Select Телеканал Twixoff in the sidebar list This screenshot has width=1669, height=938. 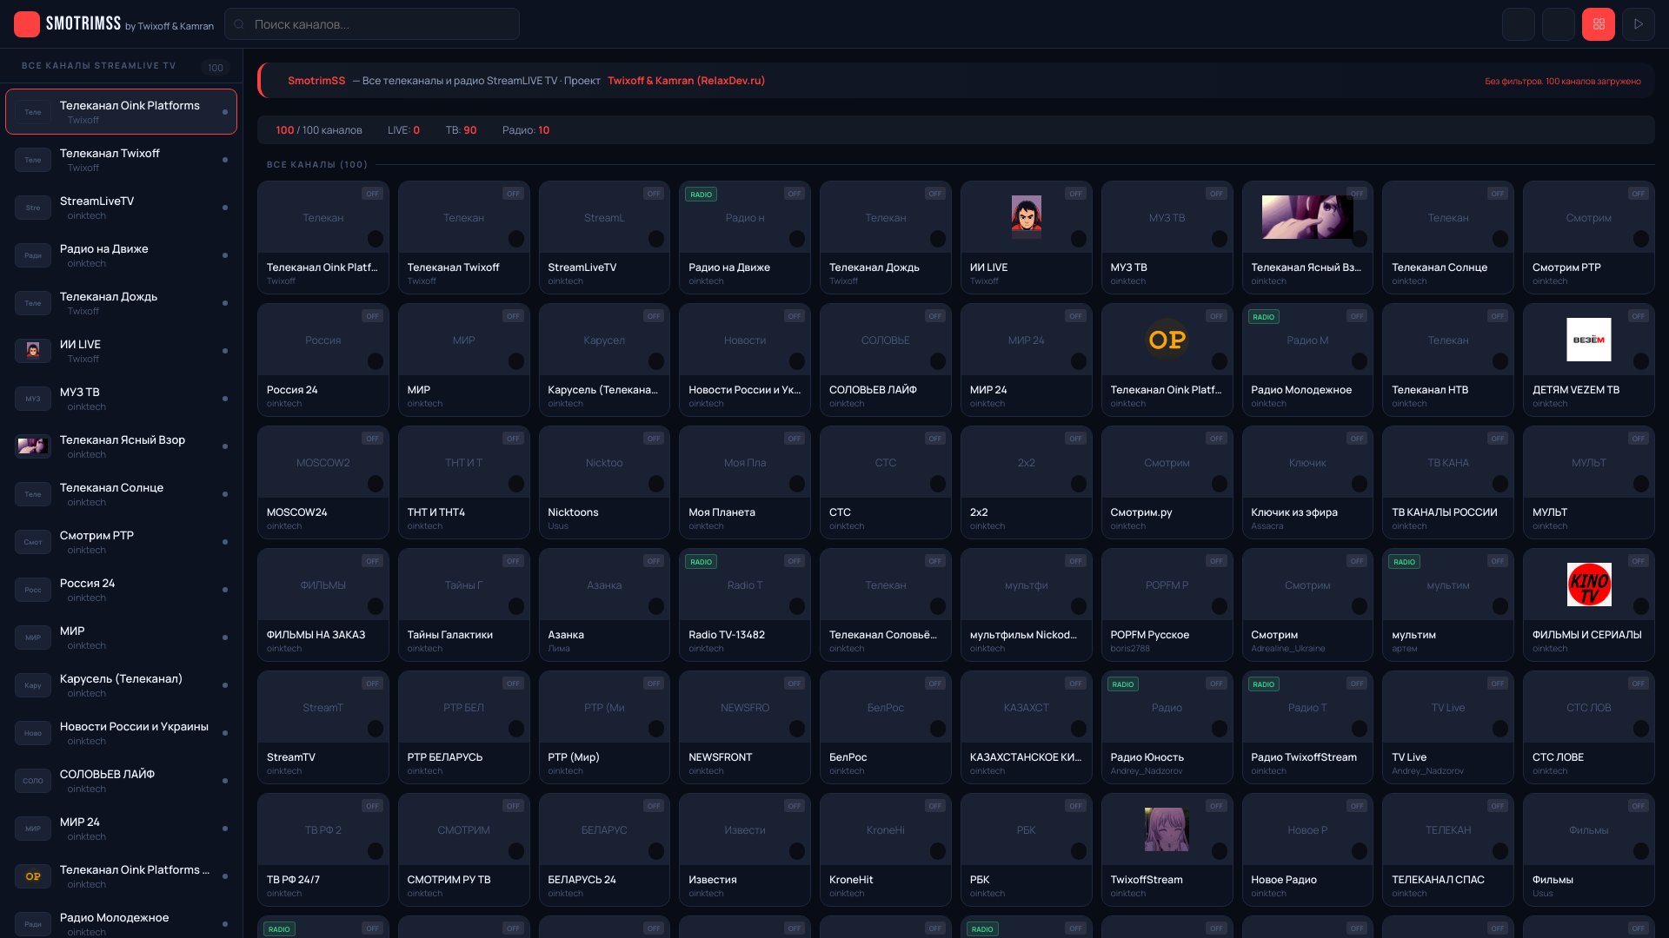pos(122,160)
